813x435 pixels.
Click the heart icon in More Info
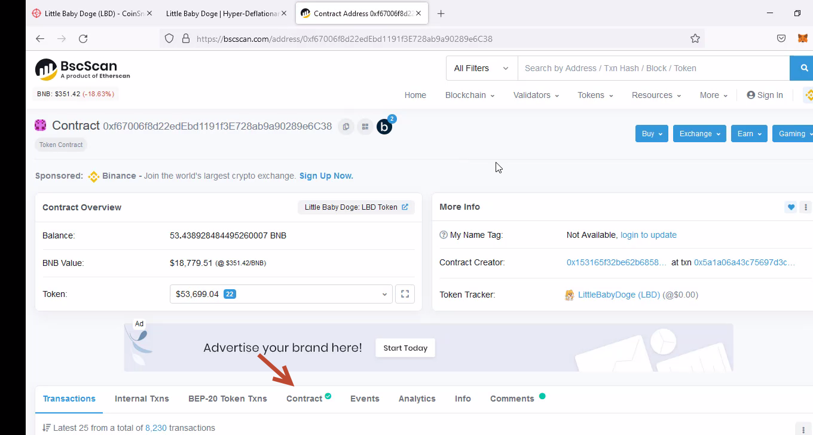[x=791, y=207]
